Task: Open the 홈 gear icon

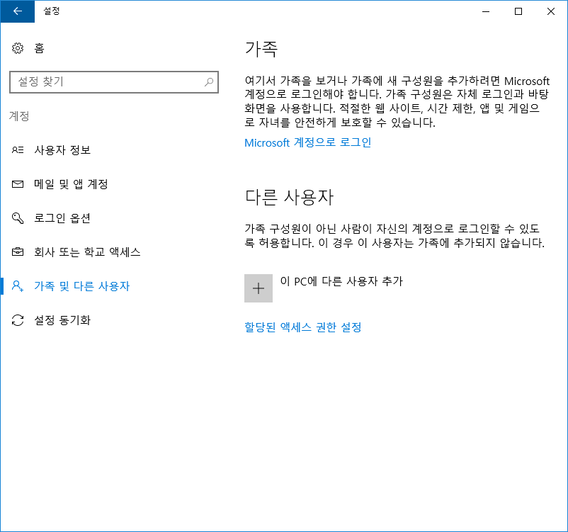Action: point(18,48)
